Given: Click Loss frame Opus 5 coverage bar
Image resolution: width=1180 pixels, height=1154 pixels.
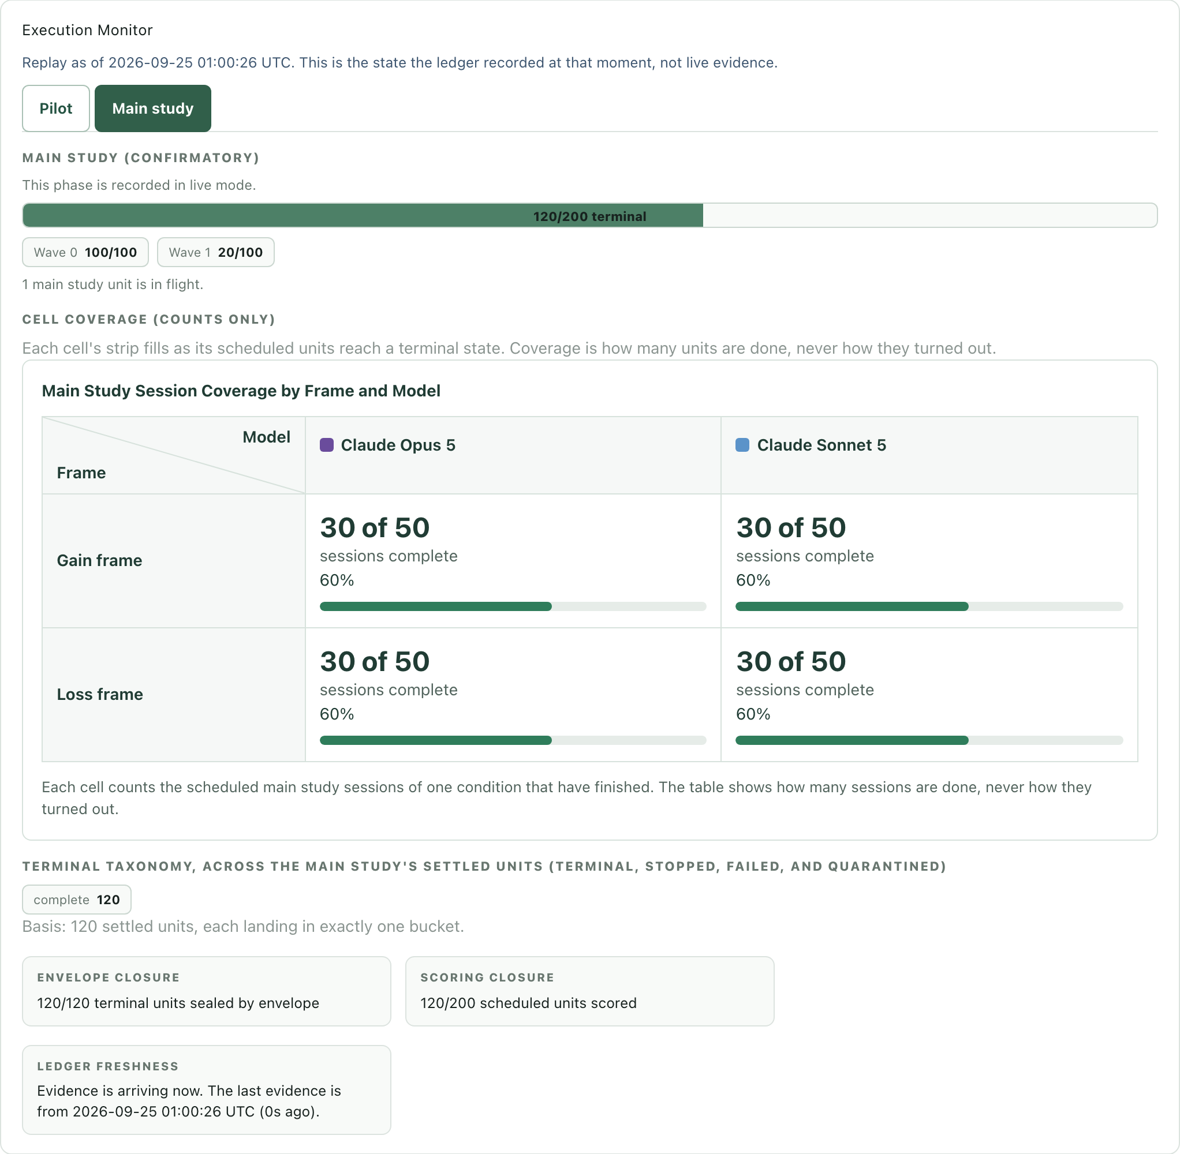Looking at the screenshot, I should click(513, 740).
